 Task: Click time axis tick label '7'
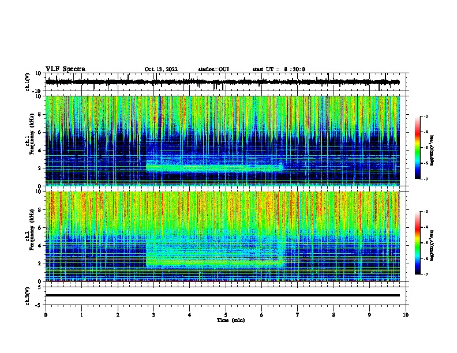(x=298, y=315)
